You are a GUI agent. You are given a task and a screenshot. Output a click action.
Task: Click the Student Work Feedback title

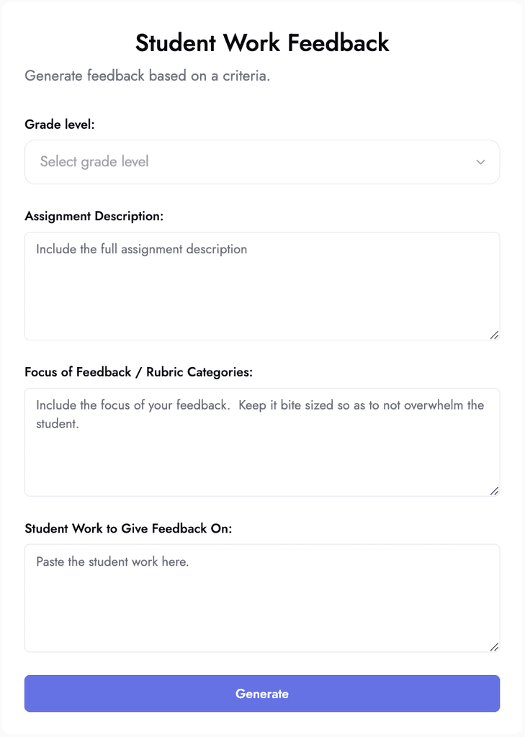click(x=262, y=43)
